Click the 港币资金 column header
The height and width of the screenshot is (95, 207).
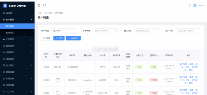coord(117,55)
